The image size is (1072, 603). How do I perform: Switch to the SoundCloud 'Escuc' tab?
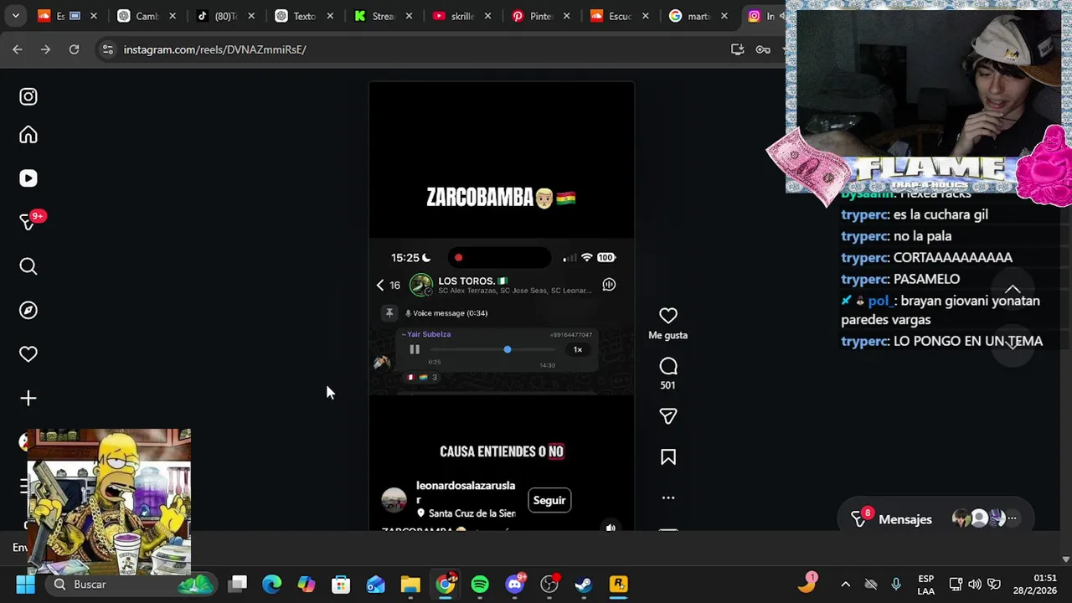[621, 16]
